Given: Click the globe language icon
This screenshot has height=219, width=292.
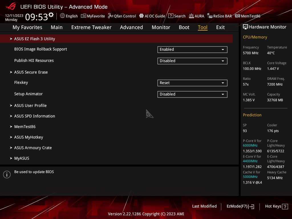Looking at the screenshot, I should pos(62,16).
